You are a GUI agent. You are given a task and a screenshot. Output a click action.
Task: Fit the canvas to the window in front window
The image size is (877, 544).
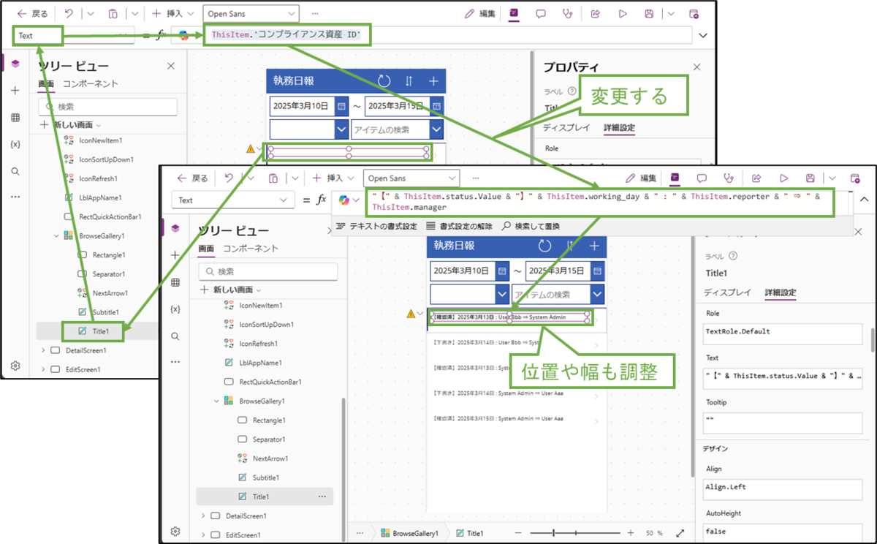tap(680, 534)
